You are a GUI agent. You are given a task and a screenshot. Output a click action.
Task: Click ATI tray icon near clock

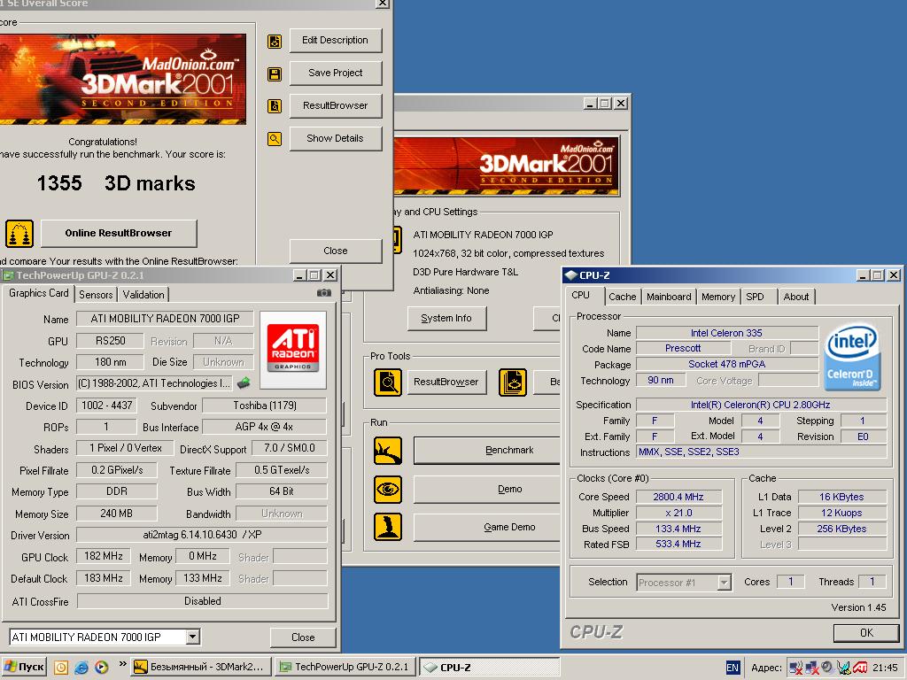click(860, 668)
